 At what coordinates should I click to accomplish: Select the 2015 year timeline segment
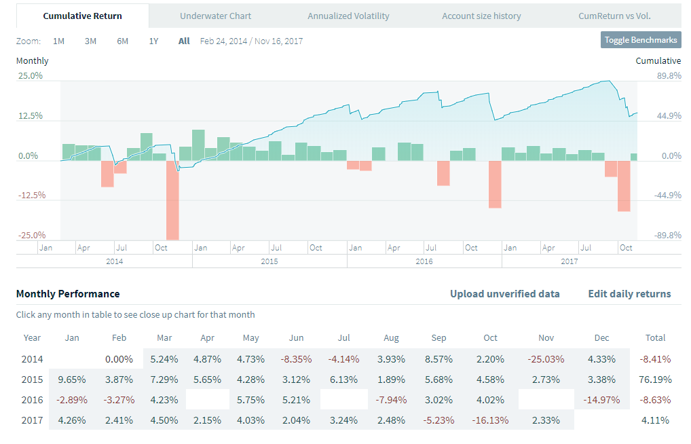[x=269, y=261]
